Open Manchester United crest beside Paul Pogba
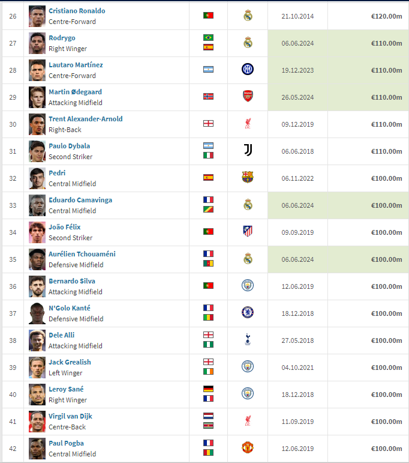The image size is (409, 463). point(248,447)
